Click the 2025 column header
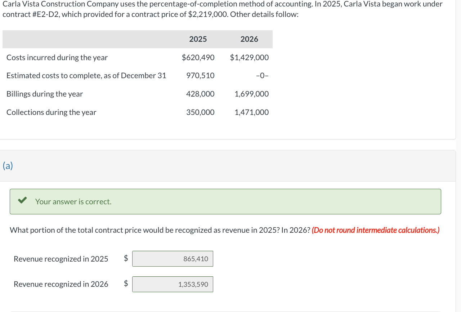Viewport: 461px width, 312px height. coord(198,39)
